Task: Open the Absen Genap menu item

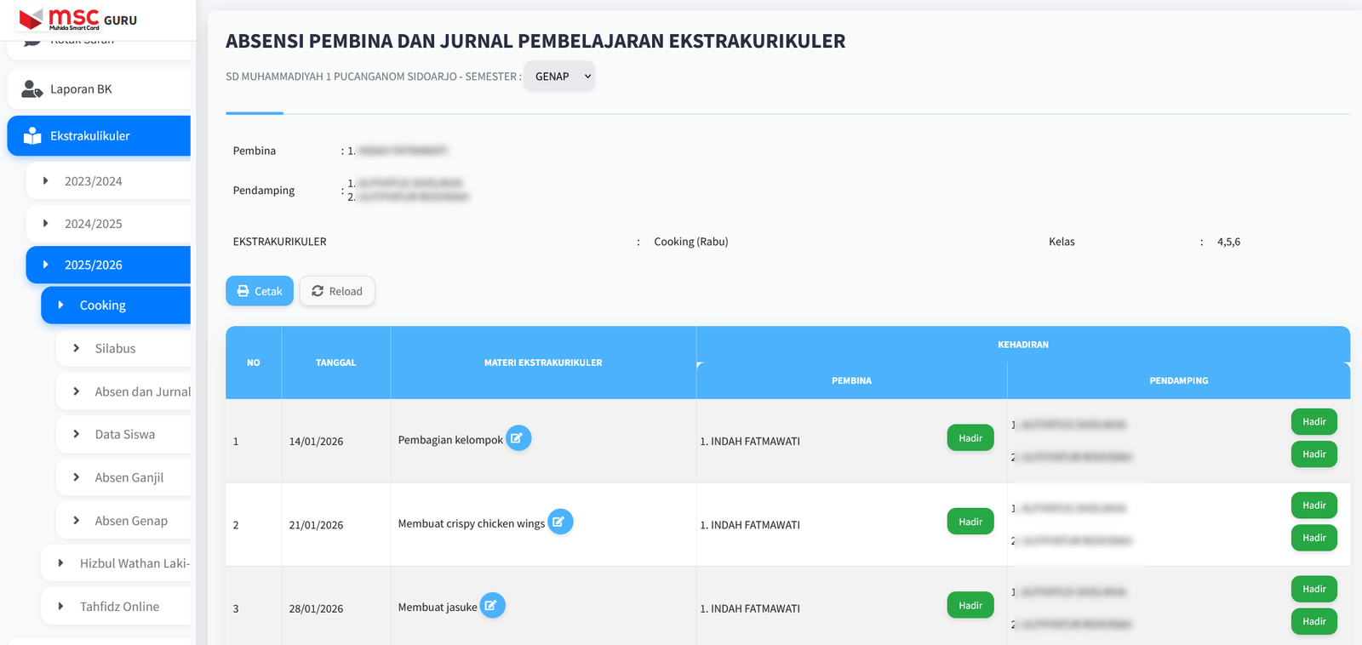Action: point(123,521)
